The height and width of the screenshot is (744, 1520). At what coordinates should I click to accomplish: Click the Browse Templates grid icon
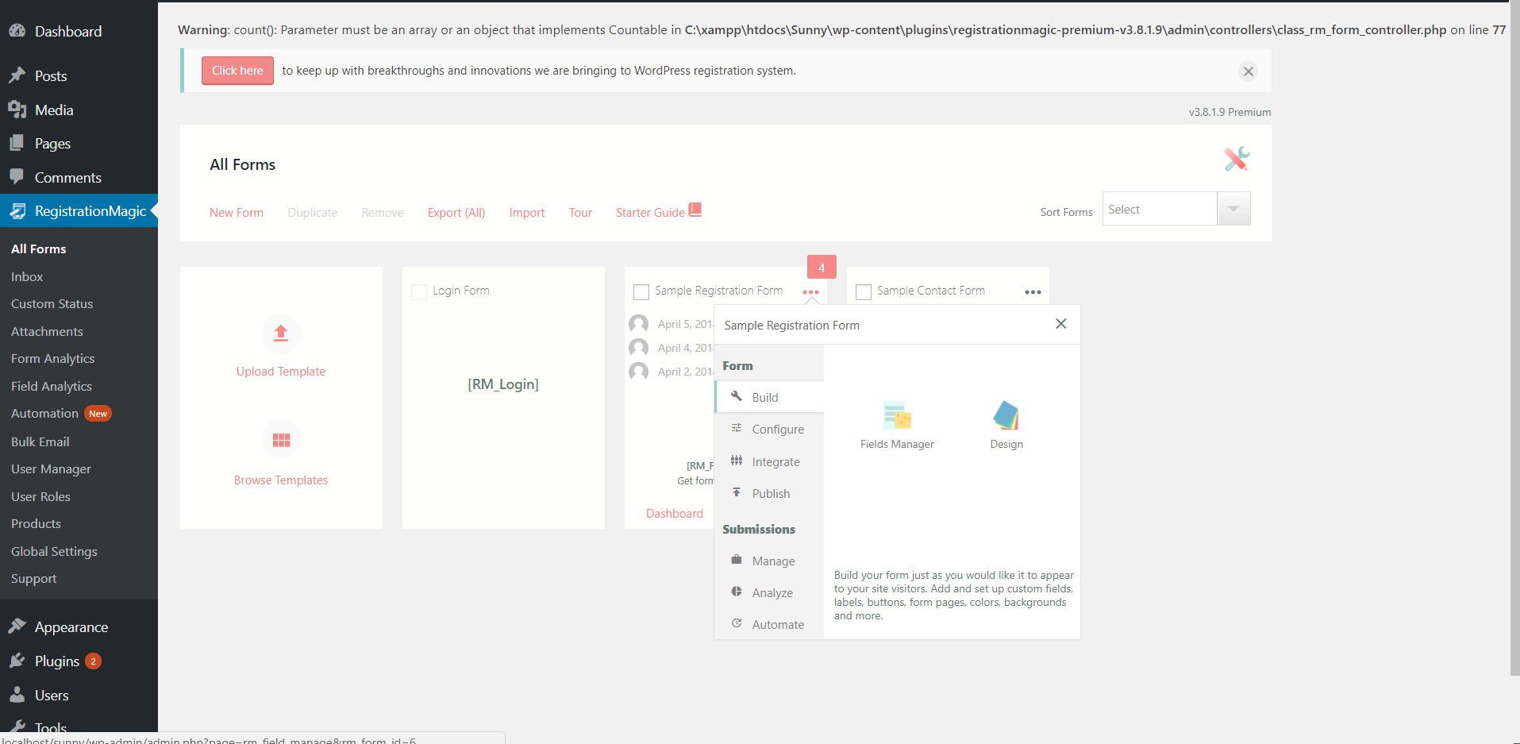(x=281, y=440)
